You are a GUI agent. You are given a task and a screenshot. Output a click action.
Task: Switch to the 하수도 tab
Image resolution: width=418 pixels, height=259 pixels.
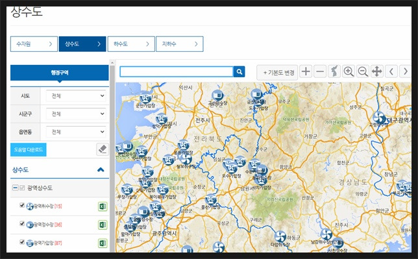tap(131, 44)
